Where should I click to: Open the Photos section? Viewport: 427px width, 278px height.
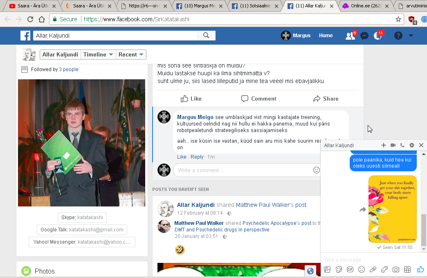(45, 271)
